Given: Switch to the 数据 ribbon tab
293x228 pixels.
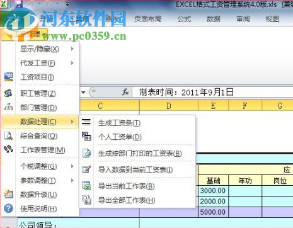Looking at the screenshot, I should tap(214, 19).
